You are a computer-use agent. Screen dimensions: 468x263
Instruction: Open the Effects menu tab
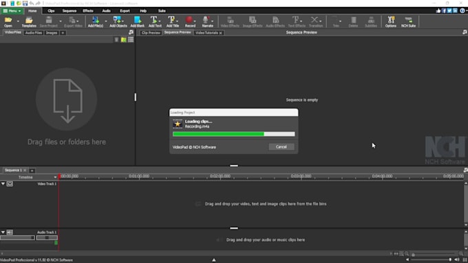(88, 11)
